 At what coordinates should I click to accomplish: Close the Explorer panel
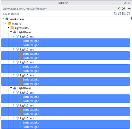pos(129,3)
